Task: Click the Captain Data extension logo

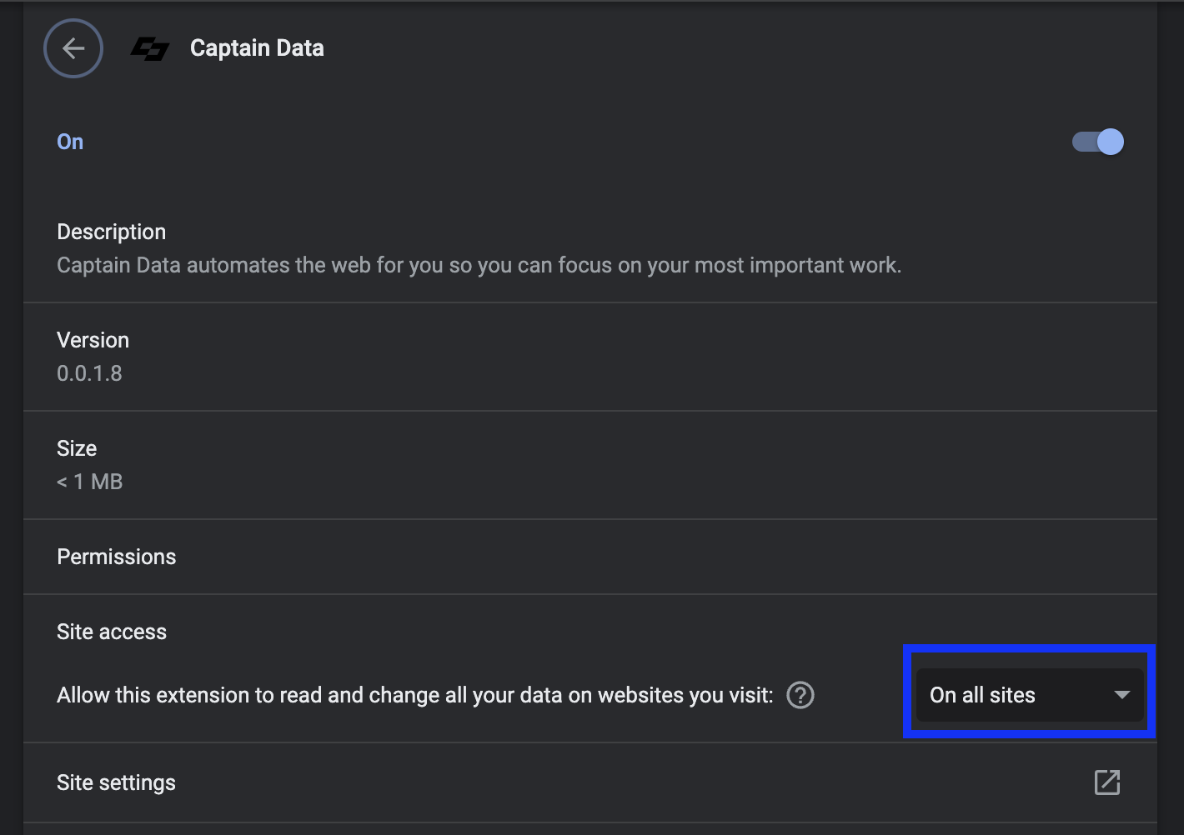Action: pos(150,49)
